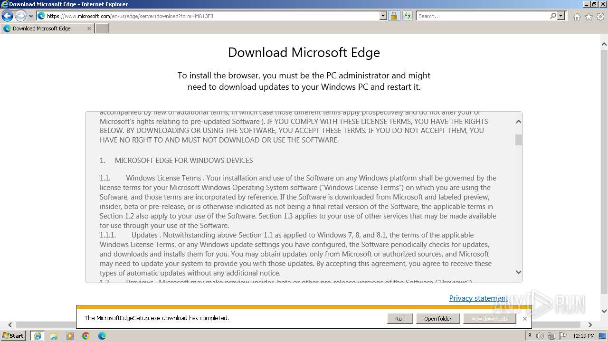
Task: Open the Windows Start menu
Action: point(13,336)
